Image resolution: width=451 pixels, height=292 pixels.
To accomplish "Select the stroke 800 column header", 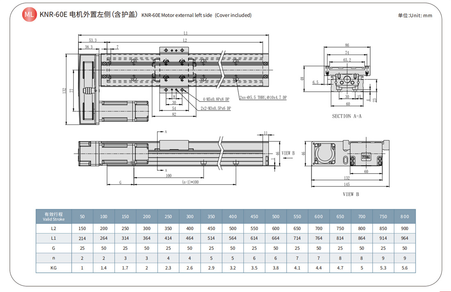I will pos(404,216).
